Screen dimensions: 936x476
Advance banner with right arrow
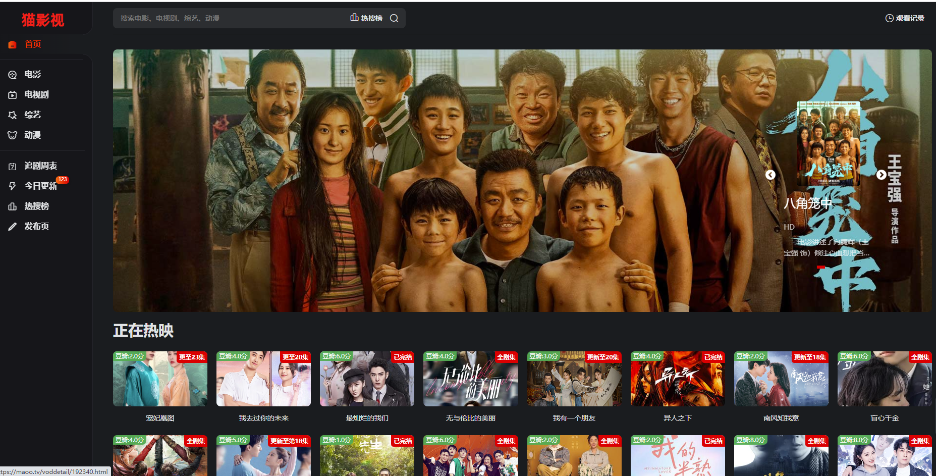(x=881, y=175)
